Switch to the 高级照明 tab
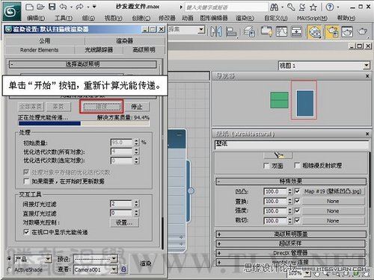The height and width of the screenshot is (280, 374). point(144,50)
